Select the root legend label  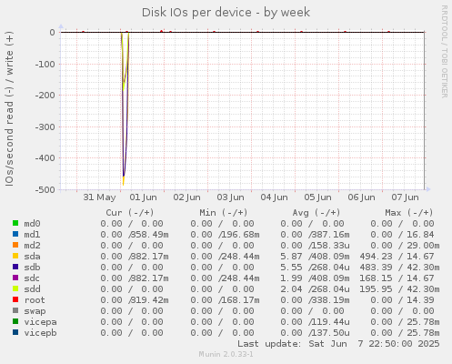pyautogui.click(x=35, y=300)
